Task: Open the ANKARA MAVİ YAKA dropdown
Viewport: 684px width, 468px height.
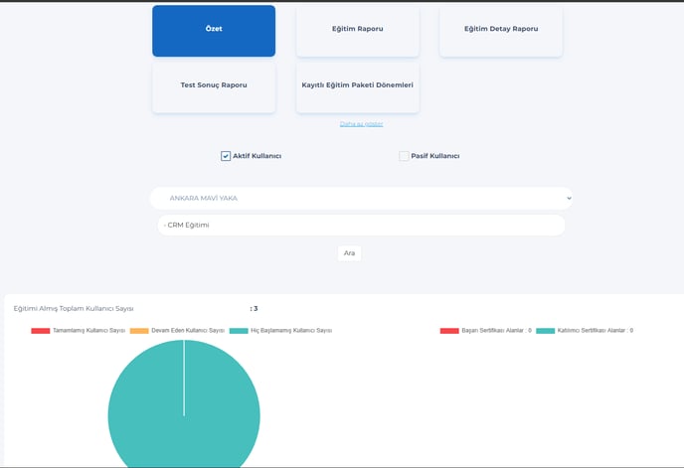Action: 361,198
